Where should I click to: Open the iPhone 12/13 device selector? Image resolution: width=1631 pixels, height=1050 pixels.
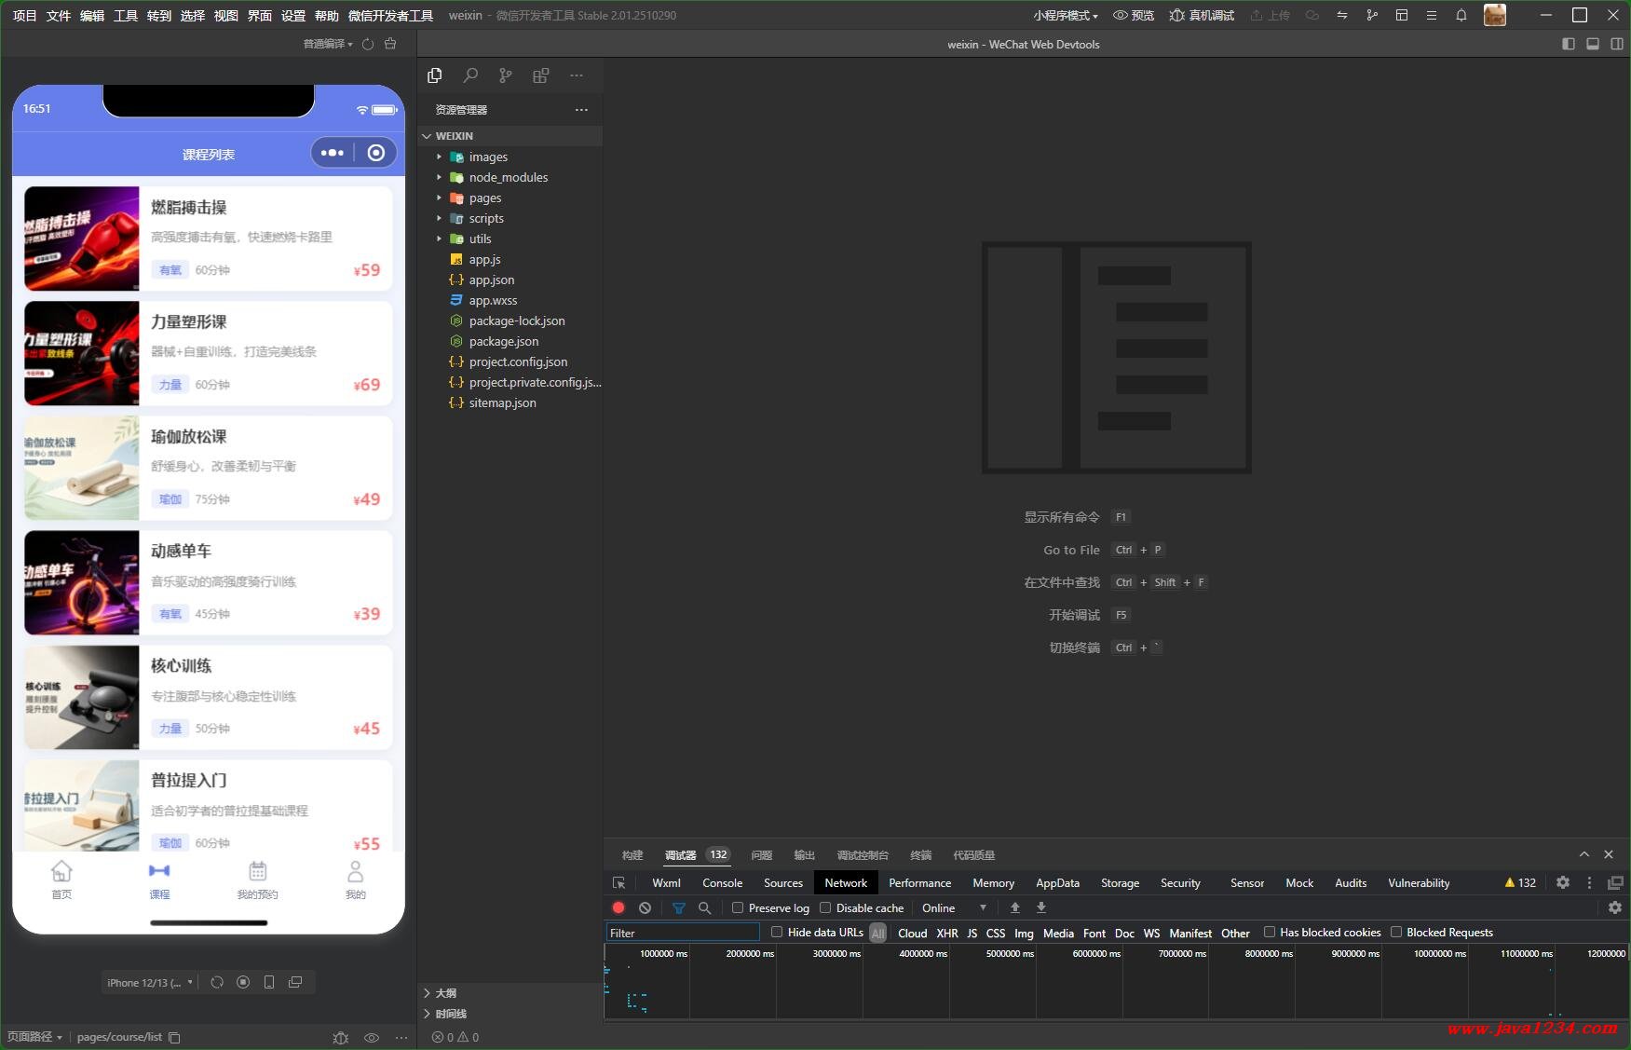click(150, 982)
